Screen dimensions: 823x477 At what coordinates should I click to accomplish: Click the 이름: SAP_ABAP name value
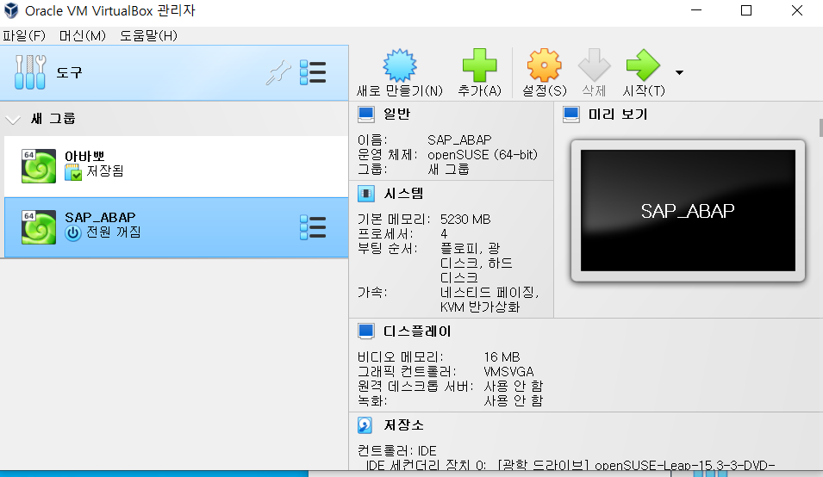click(x=459, y=140)
